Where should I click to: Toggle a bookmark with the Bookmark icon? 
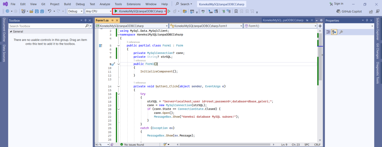pos(236,11)
